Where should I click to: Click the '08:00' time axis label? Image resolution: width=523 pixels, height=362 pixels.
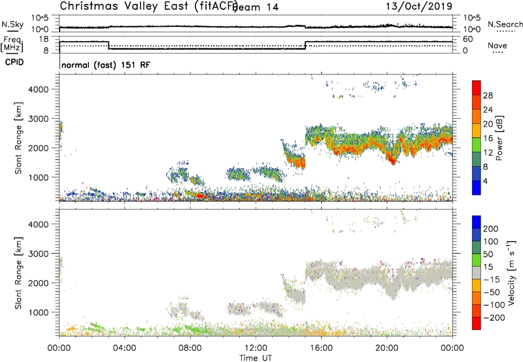click(x=190, y=348)
